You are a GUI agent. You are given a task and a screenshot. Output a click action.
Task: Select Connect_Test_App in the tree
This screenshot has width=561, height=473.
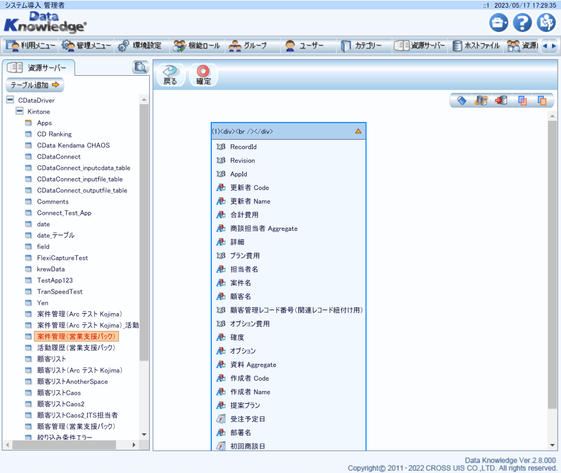tap(64, 213)
